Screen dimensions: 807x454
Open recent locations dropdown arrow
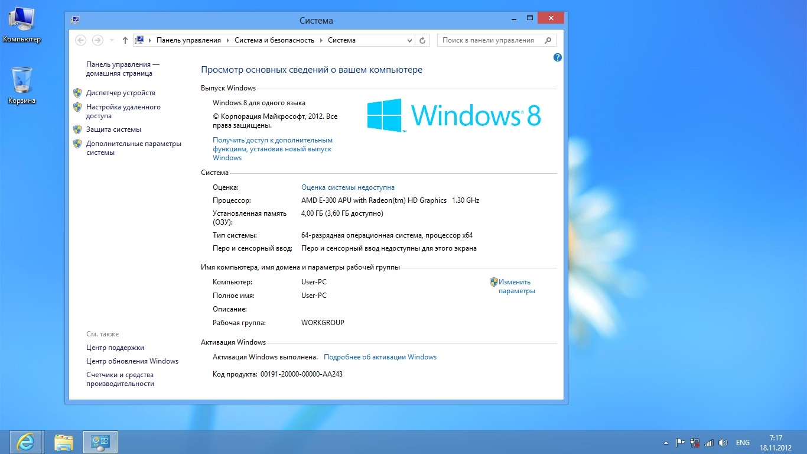pos(112,40)
